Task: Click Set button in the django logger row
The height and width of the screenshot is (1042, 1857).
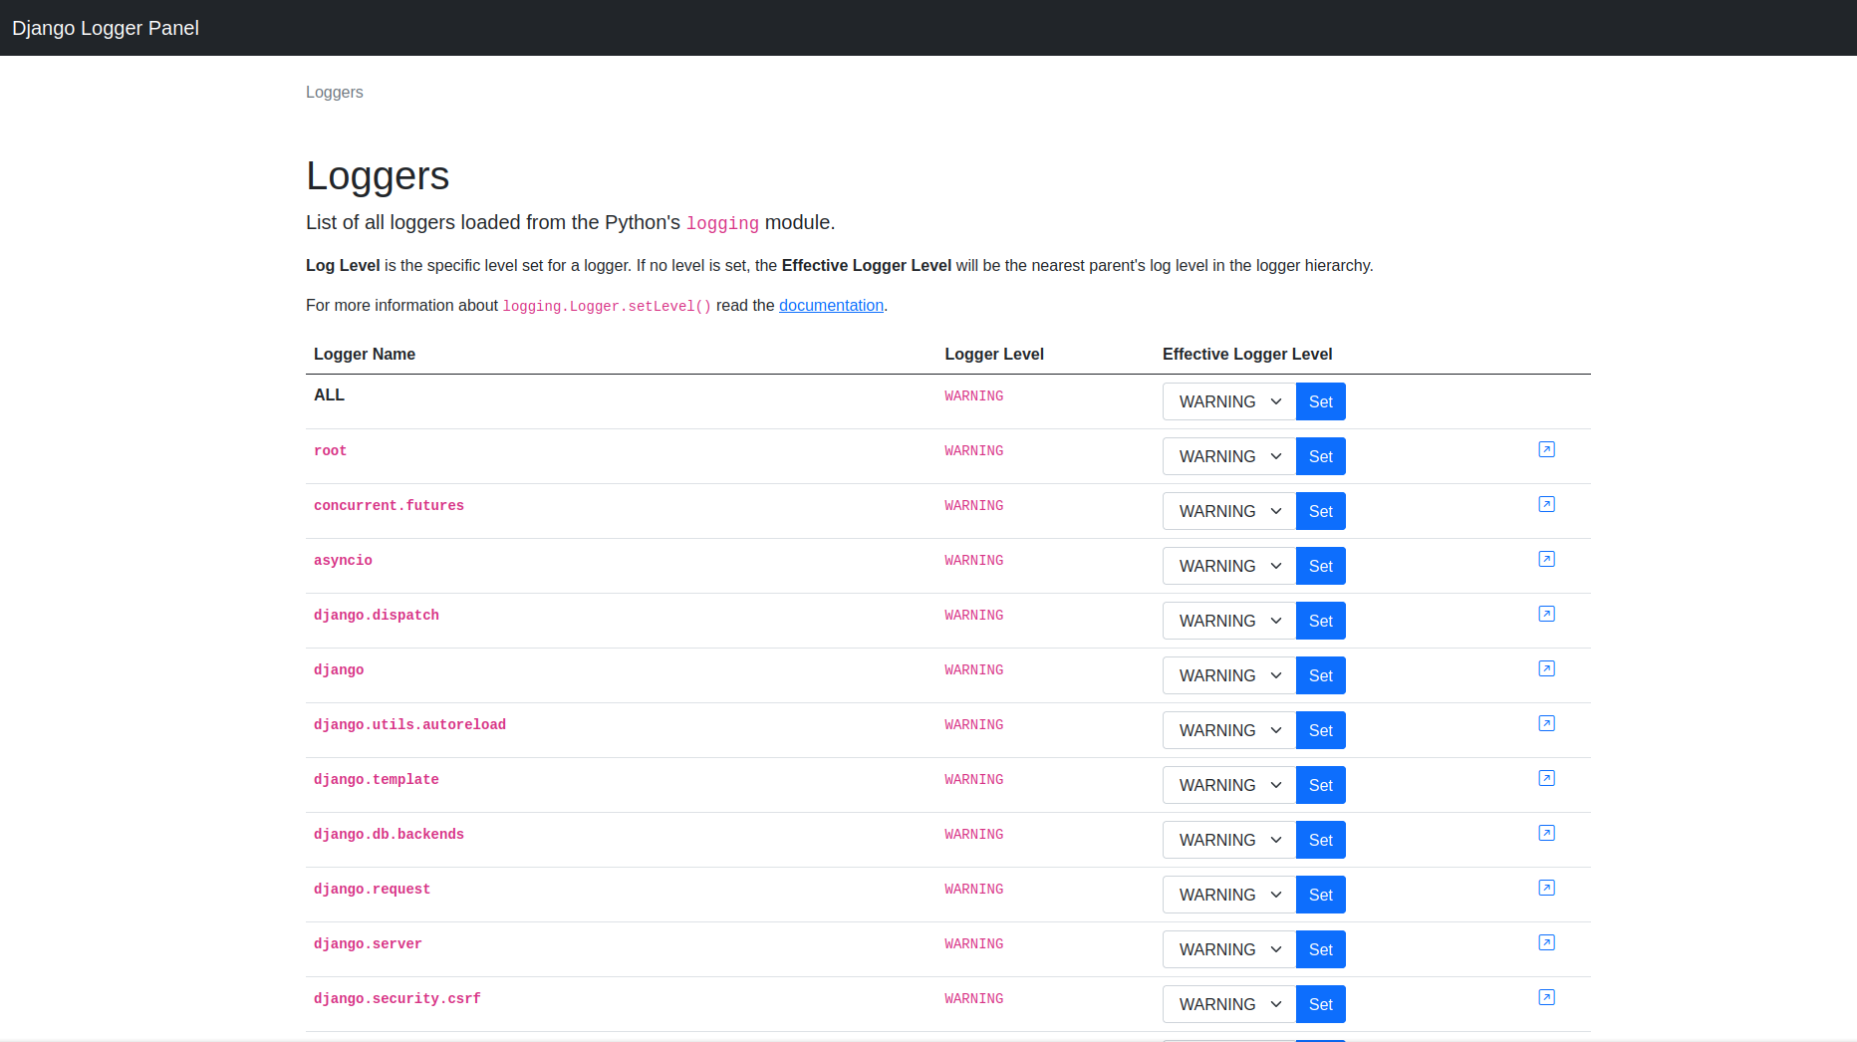Action: [x=1321, y=675]
